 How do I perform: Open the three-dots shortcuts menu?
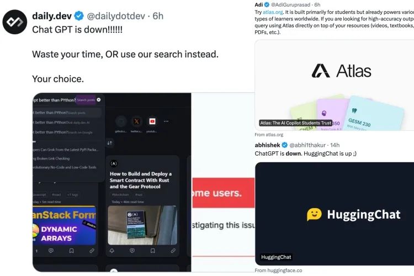166,121
